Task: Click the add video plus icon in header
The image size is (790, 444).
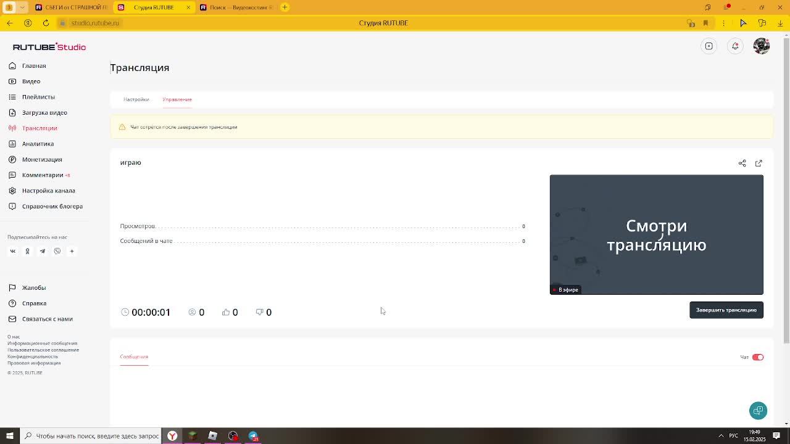Action: tap(709, 46)
